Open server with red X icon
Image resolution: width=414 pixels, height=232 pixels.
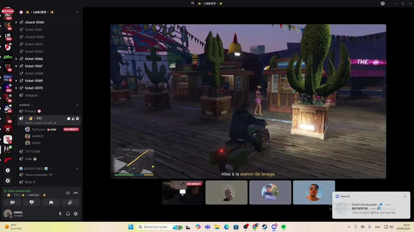[8, 130]
